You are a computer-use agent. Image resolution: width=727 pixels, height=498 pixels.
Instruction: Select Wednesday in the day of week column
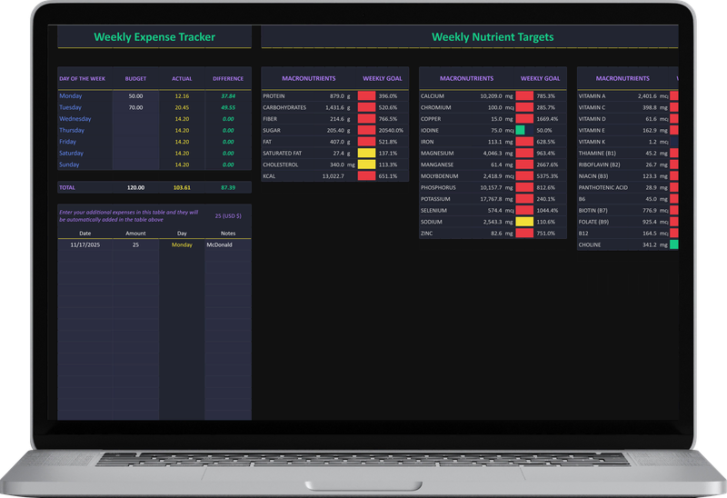pos(75,119)
